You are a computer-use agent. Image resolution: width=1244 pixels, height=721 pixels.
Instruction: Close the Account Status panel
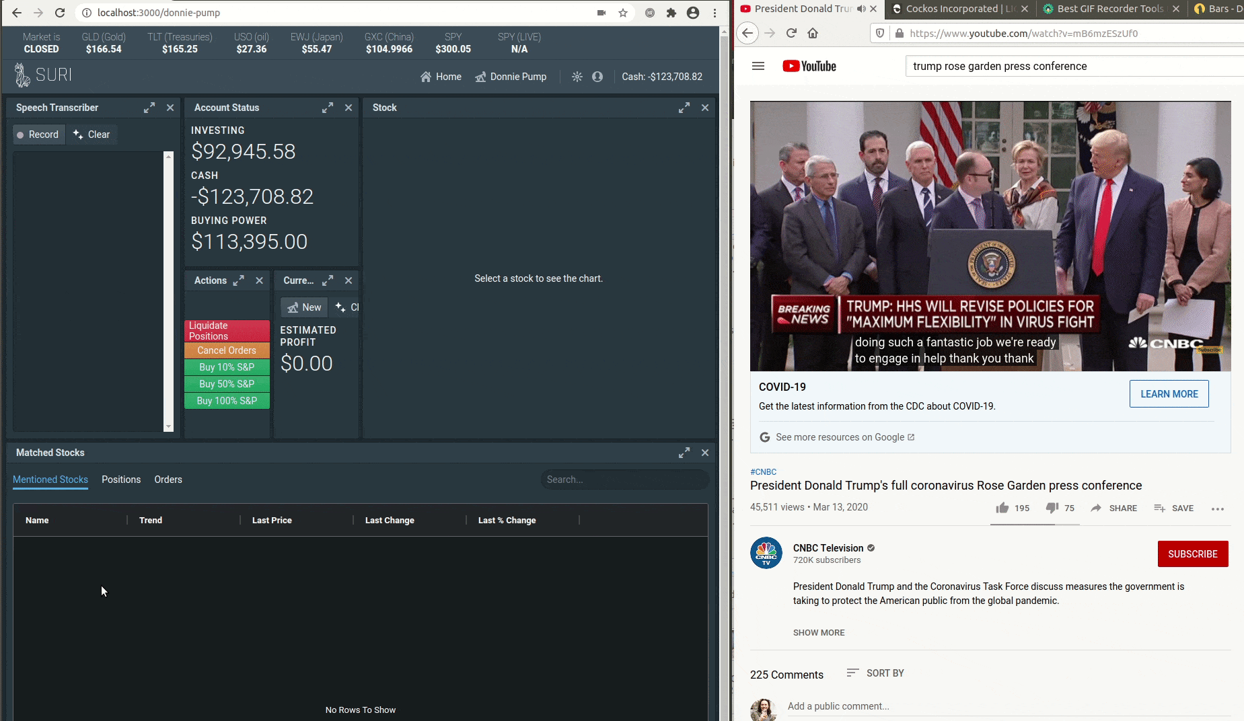[349, 108]
